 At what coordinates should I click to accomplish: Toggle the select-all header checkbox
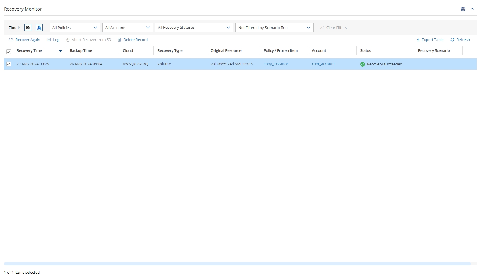click(x=9, y=52)
